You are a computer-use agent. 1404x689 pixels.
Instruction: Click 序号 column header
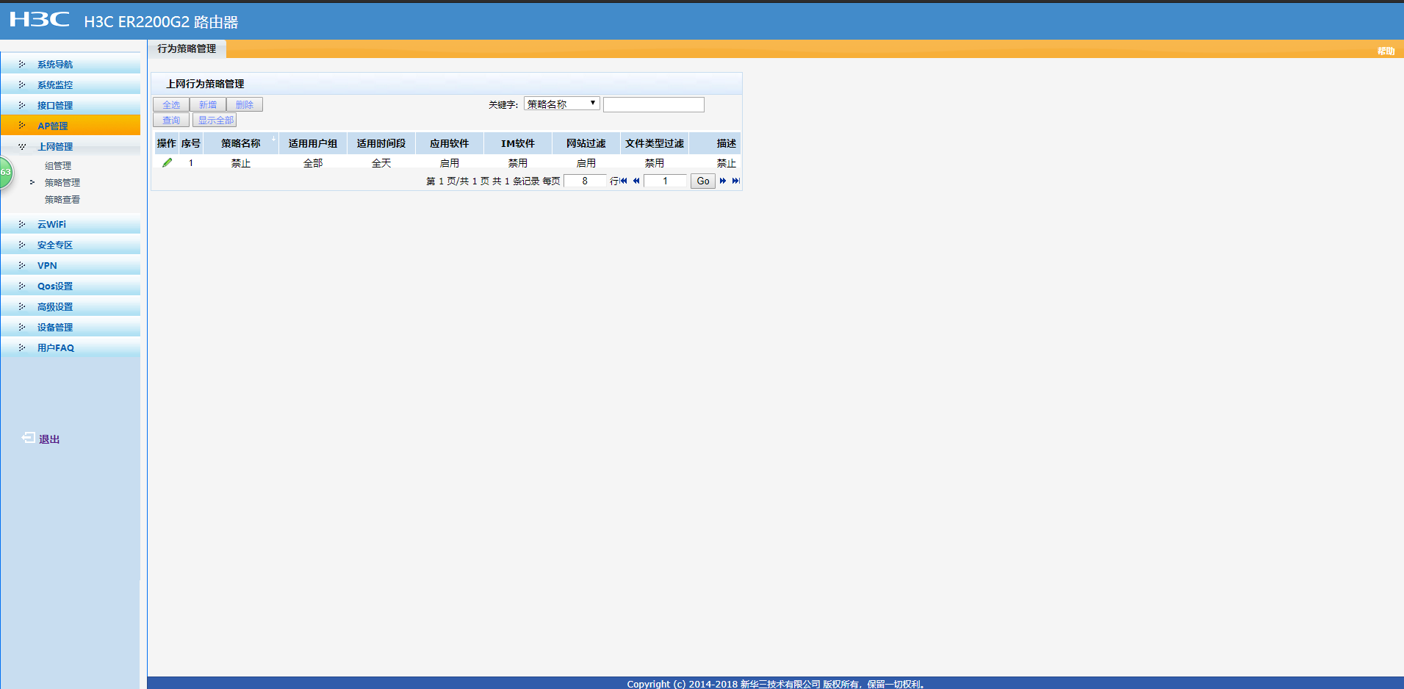tap(191, 143)
